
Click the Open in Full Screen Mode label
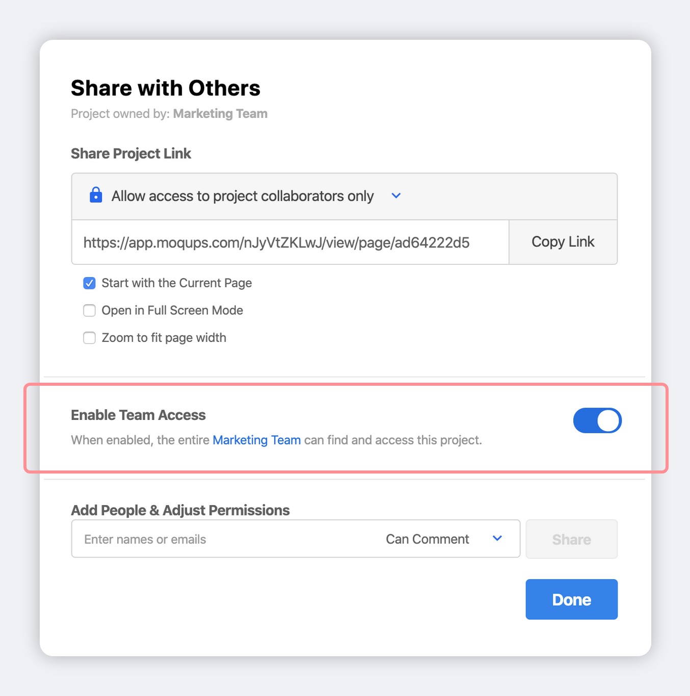[172, 311]
